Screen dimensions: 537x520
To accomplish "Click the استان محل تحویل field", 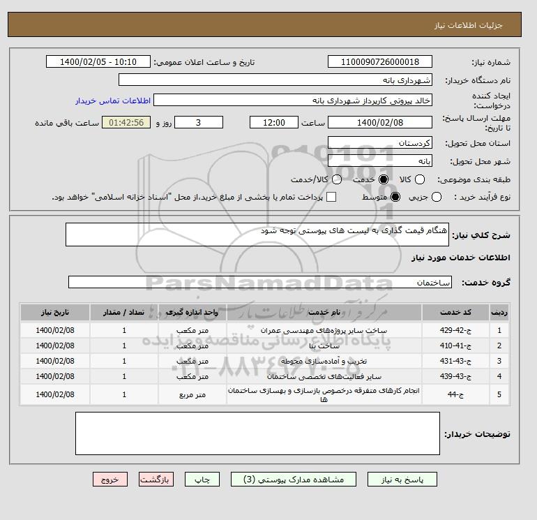I will pos(380,142).
